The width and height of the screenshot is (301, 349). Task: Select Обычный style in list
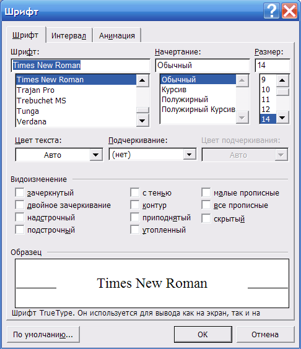pos(198,79)
